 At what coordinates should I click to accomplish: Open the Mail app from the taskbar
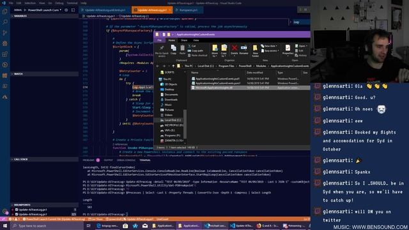(145, 226)
